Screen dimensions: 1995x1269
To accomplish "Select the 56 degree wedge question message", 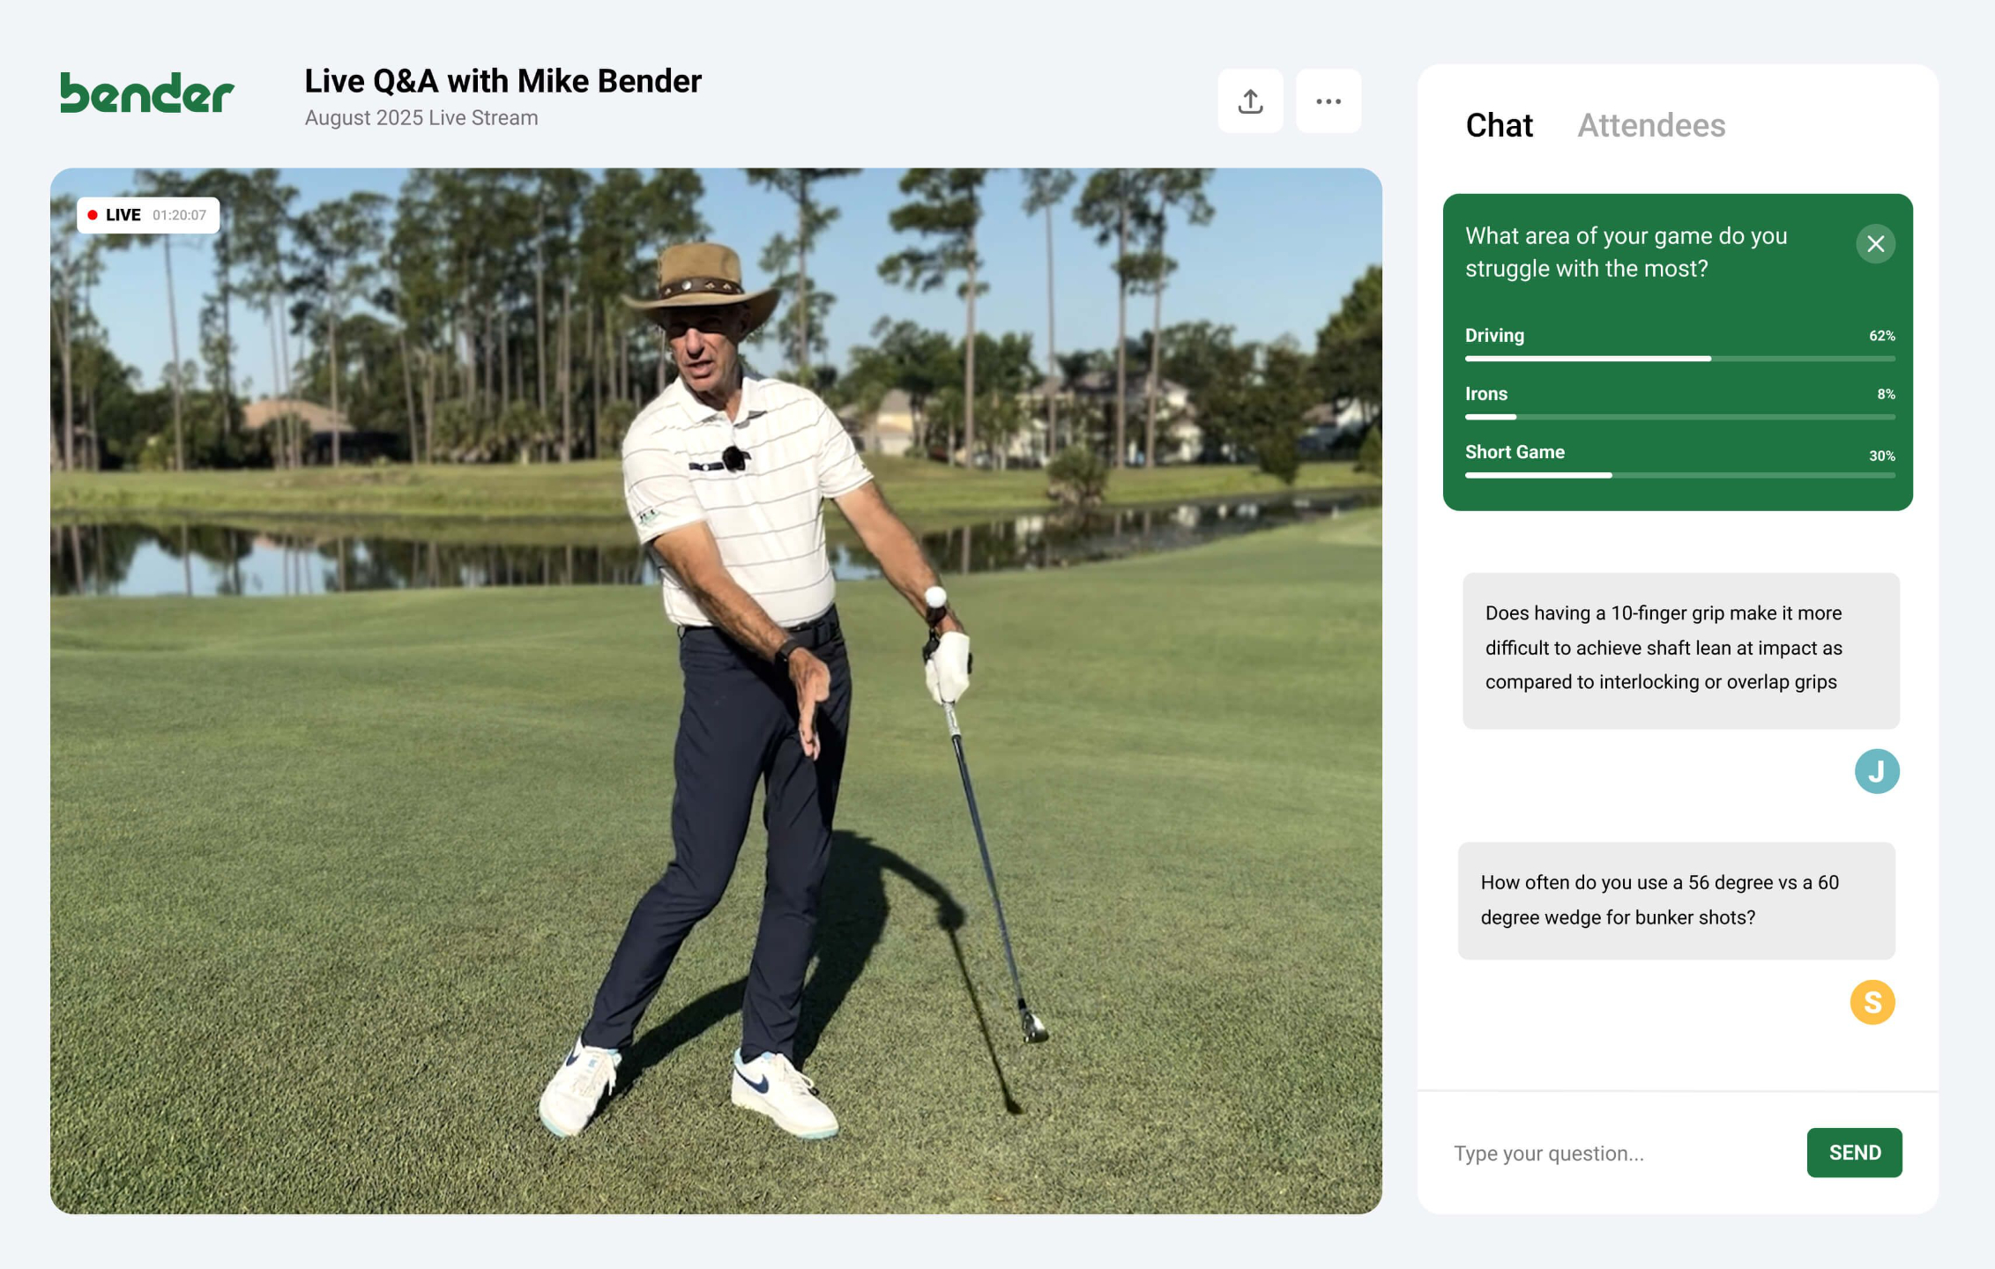I will 1675,900.
